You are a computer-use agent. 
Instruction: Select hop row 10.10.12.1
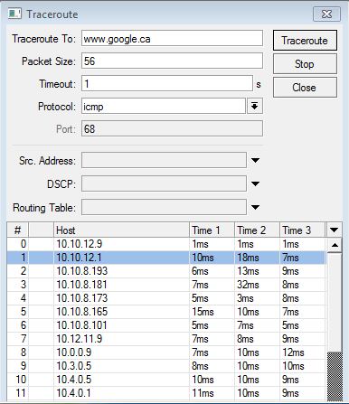point(166,258)
